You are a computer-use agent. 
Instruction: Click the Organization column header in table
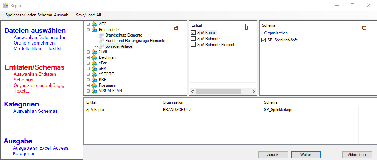pos(211,102)
